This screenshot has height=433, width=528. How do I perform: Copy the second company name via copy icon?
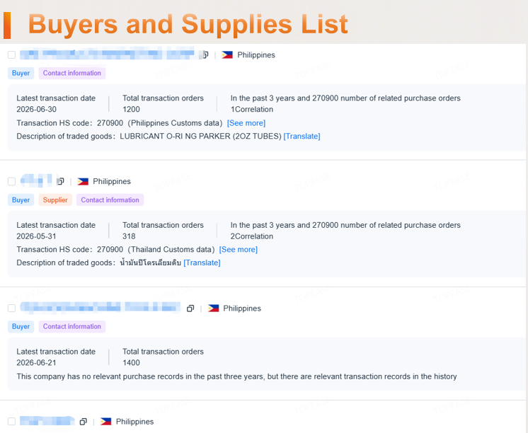(61, 182)
